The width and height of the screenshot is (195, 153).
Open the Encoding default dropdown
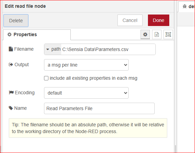pyautogui.click(x=86, y=93)
